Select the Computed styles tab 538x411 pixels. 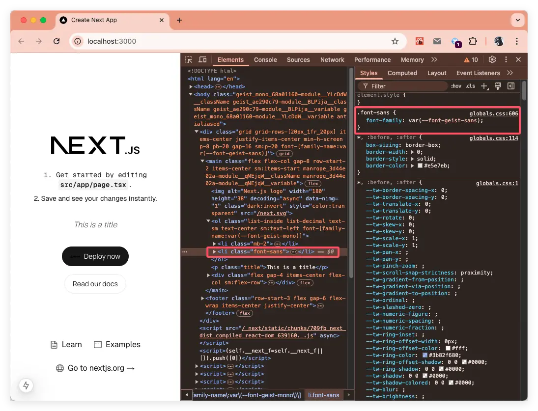(x=402, y=73)
